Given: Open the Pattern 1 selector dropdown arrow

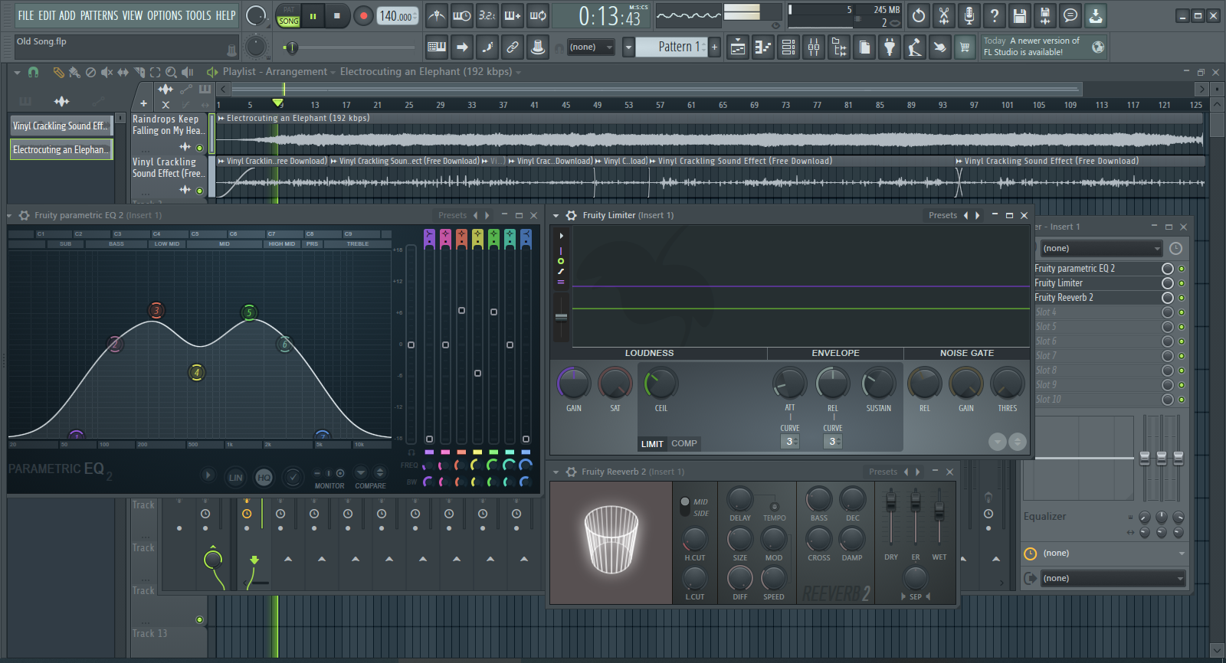Looking at the screenshot, I should tap(628, 47).
